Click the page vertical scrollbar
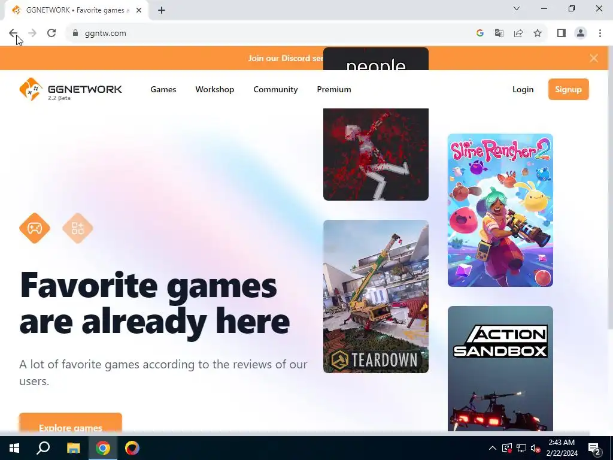The width and height of the screenshot is (613, 460). (x=610, y=187)
